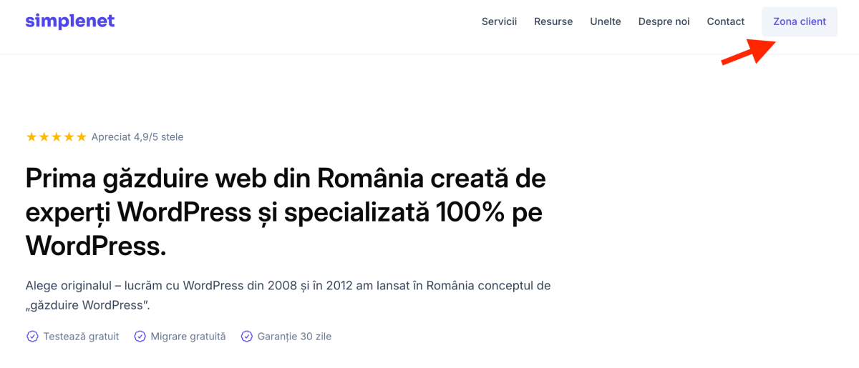859x368 pixels.
Task: Click the main heading about găzduire web
Action: 286,212
